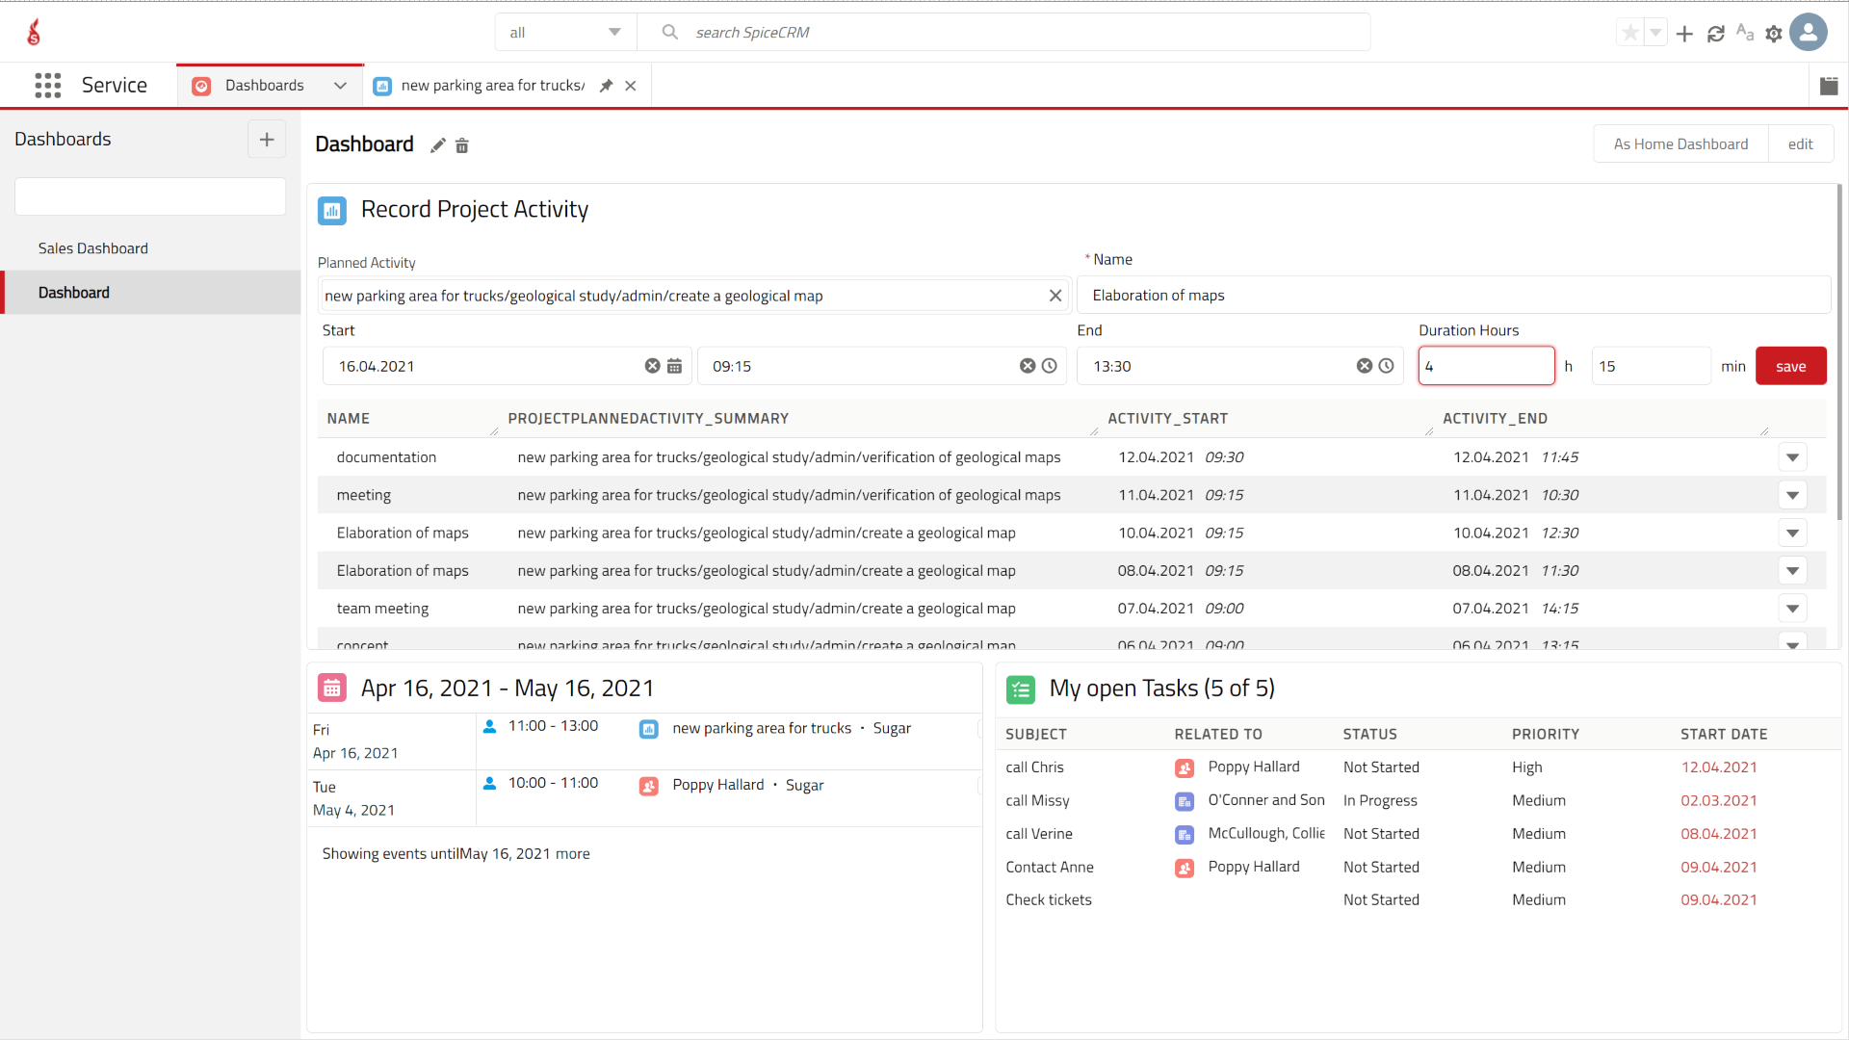Click call Verine task subject
The height and width of the screenshot is (1040, 1849).
1038,834
